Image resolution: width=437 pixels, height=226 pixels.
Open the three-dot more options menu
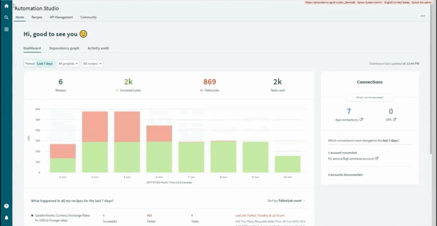[x=422, y=16]
